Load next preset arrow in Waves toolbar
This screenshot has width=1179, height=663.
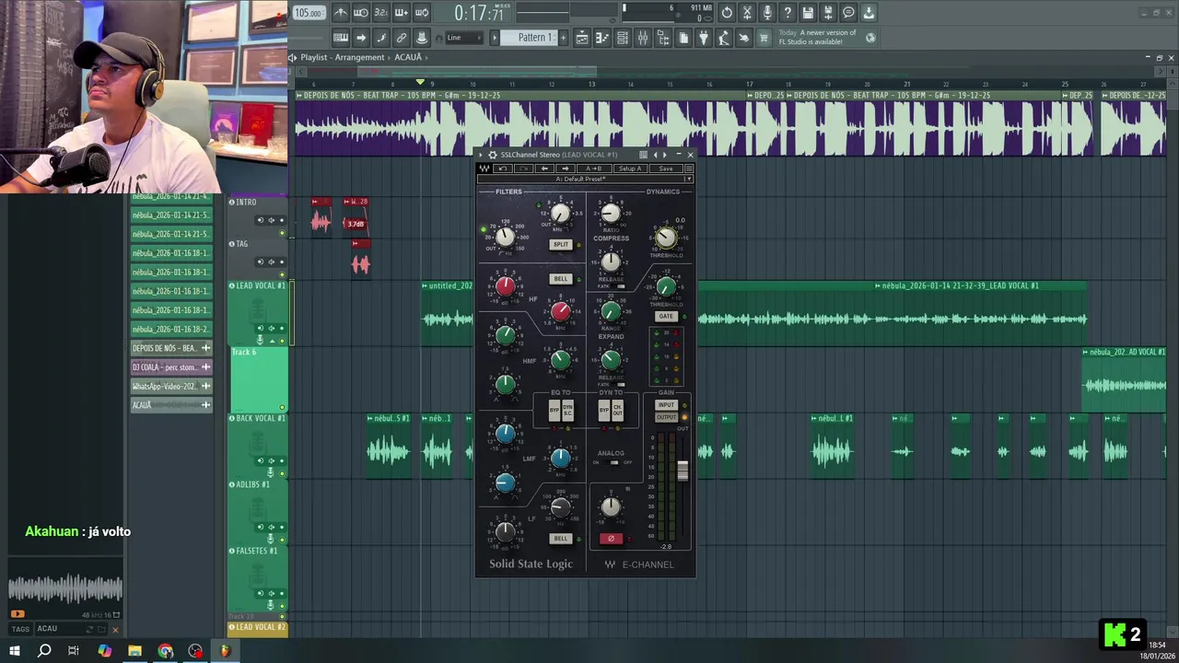[565, 169]
